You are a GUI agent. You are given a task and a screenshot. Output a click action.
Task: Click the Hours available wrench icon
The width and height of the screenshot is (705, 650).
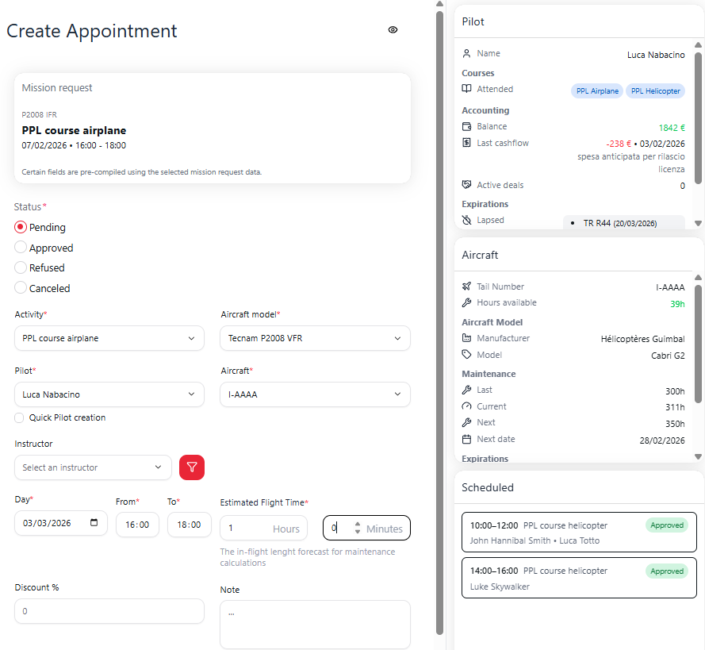point(467,303)
